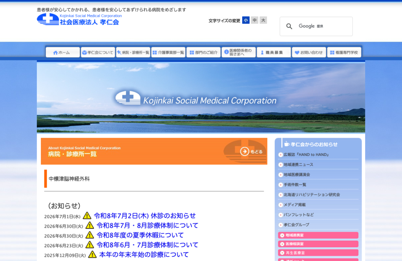This screenshot has width=402, height=261.
Task: Open the 介護事業部一覧 menu item
Action: coord(168,52)
